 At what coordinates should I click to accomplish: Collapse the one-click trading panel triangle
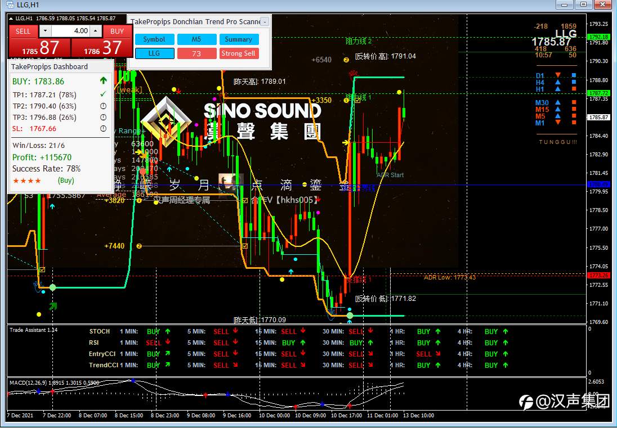click(11, 19)
